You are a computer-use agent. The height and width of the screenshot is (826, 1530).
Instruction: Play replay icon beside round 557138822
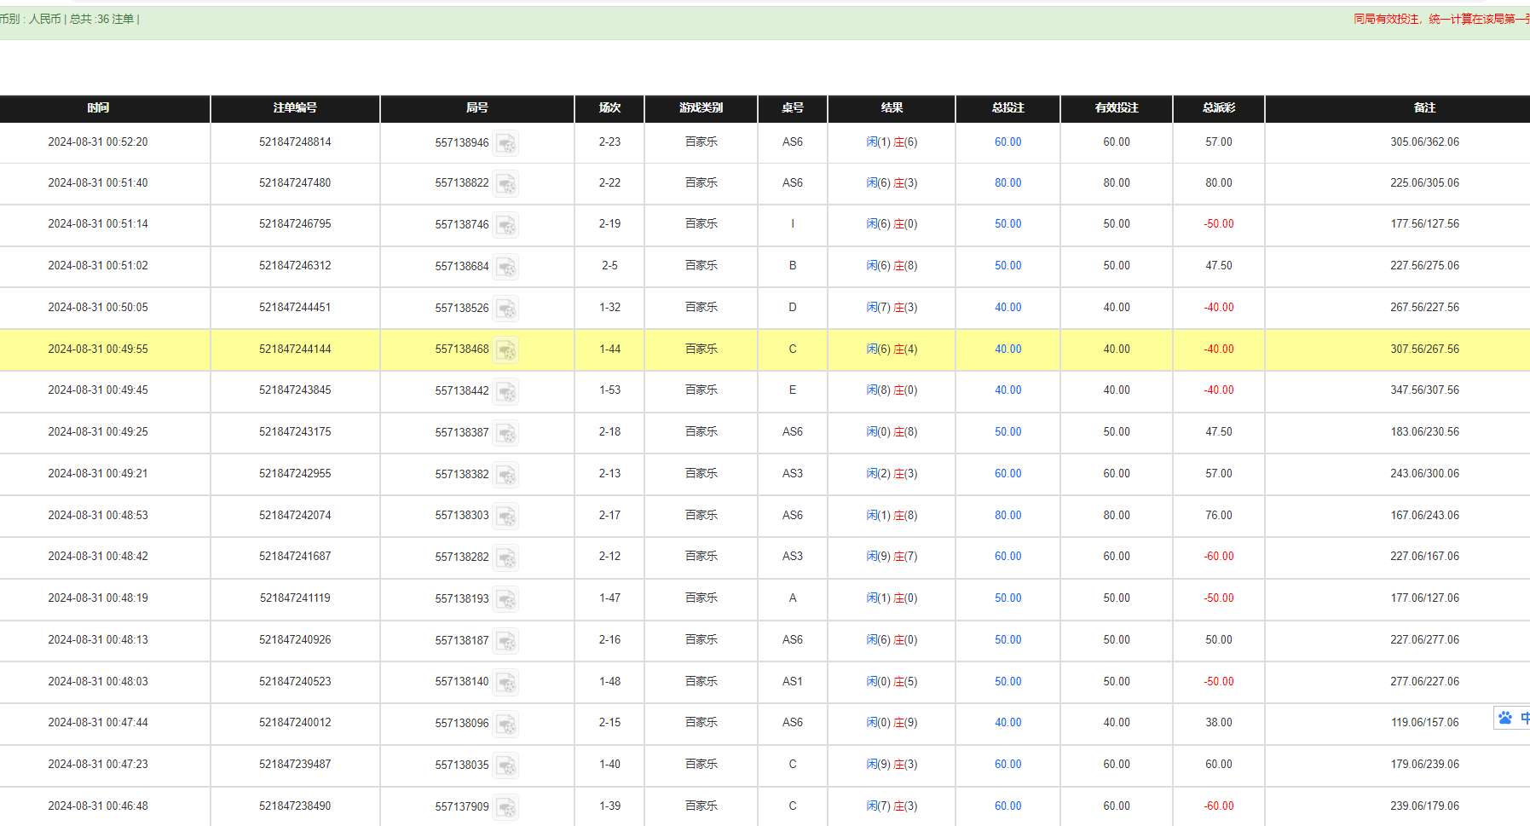coord(505,184)
